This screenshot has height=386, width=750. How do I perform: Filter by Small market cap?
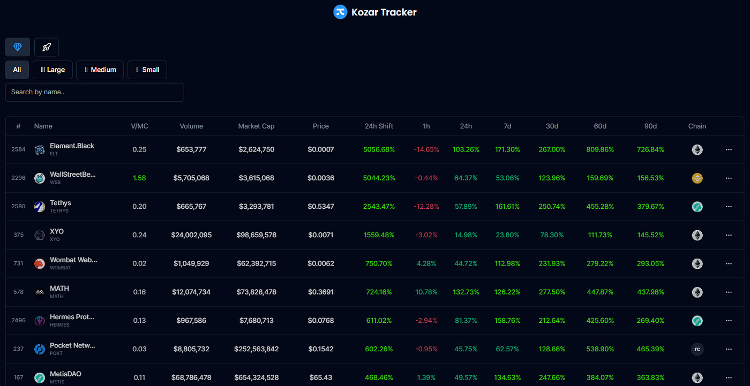(147, 70)
